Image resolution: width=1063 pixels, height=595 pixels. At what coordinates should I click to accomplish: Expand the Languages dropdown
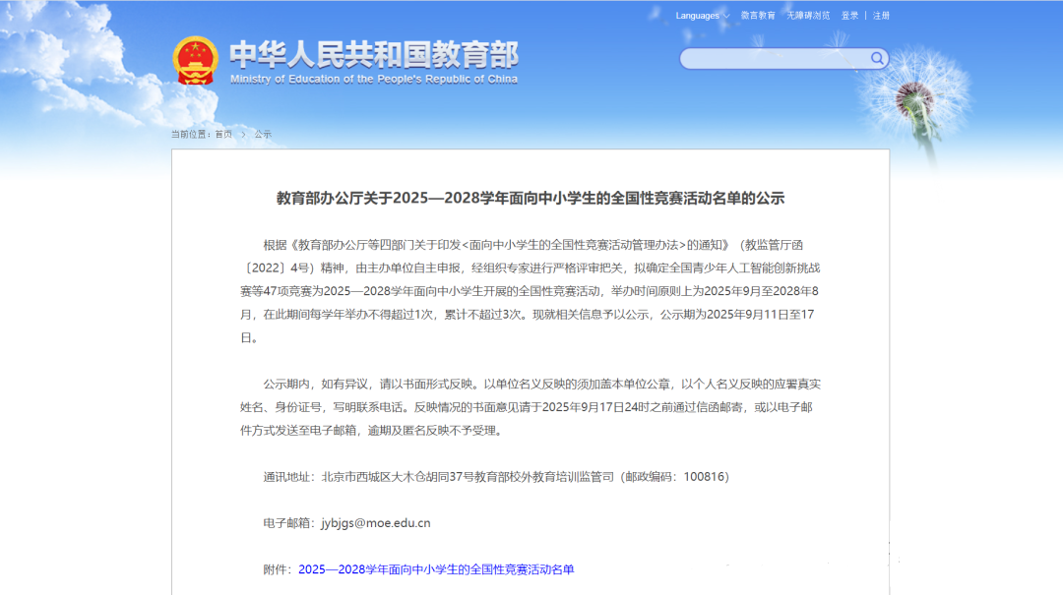click(x=702, y=16)
